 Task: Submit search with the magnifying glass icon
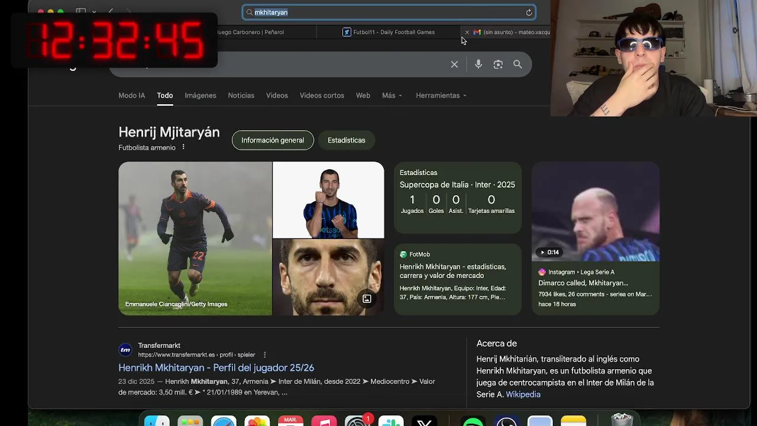[517, 64]
